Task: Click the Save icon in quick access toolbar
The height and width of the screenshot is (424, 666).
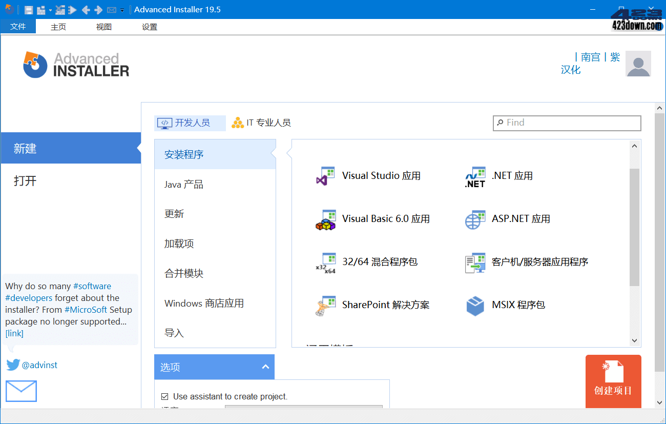Action: click(28, 9)
